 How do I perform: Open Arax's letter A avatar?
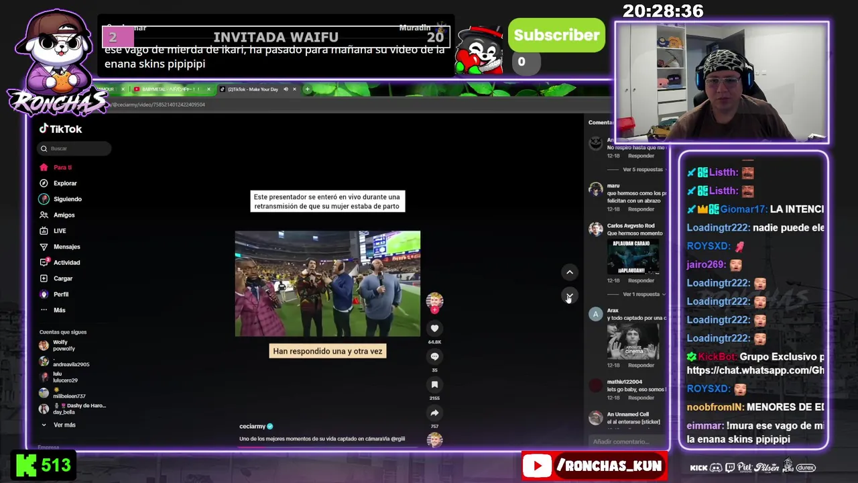[x=595, y=314]
